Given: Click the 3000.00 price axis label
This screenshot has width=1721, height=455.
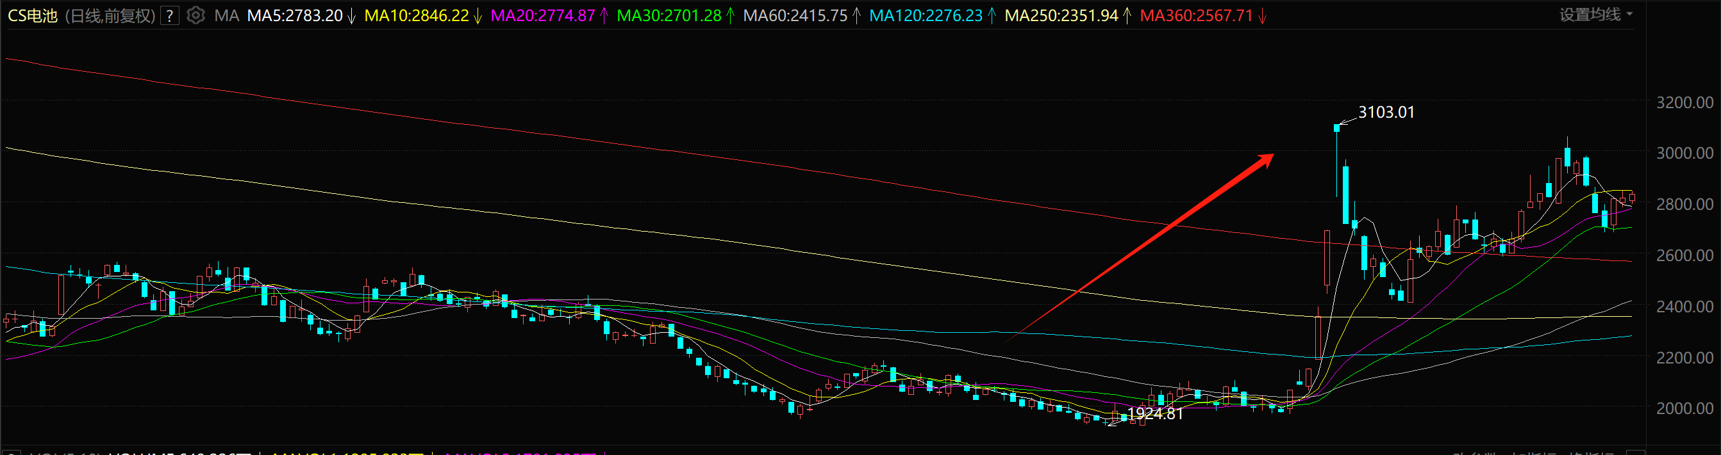Looking at the screenshot, I should [1684, 153].
